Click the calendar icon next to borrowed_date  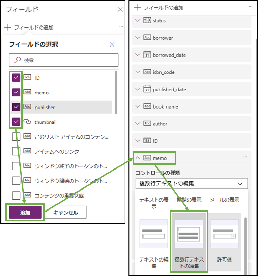(147, 54)
